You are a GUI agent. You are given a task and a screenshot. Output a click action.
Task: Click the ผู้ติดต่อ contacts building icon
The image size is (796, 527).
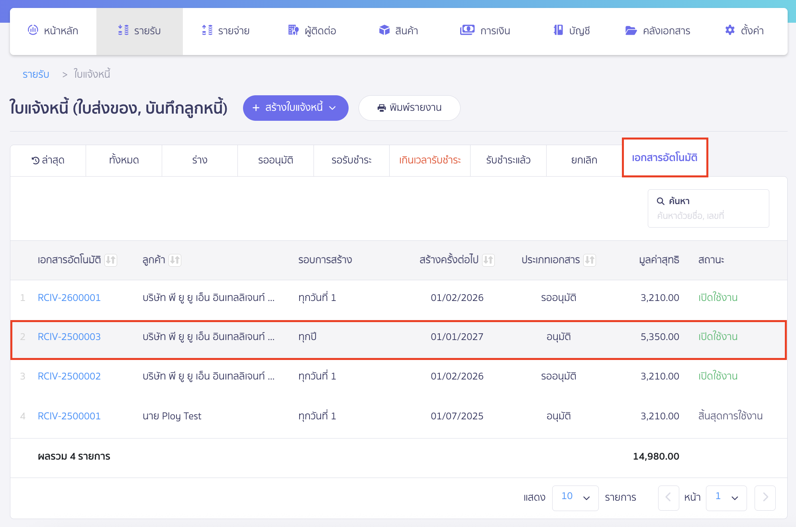293,30
